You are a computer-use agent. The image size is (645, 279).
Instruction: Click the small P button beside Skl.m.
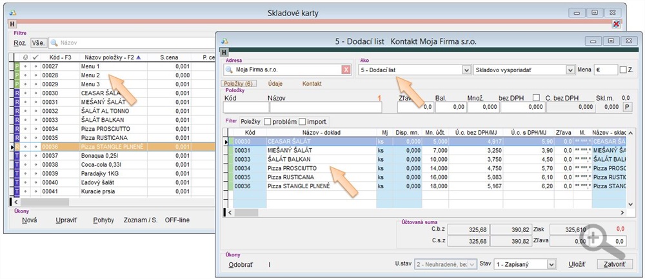pyautogui.click(x=626, y=108)
